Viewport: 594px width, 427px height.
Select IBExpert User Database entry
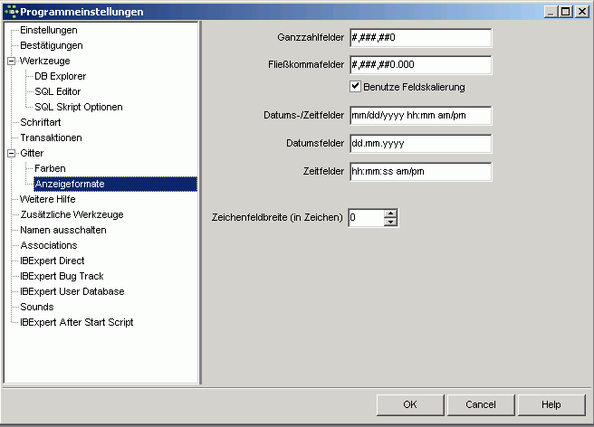coord(72,291)
